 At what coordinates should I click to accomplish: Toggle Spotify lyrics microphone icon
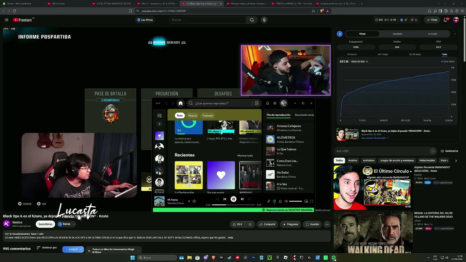269,201
